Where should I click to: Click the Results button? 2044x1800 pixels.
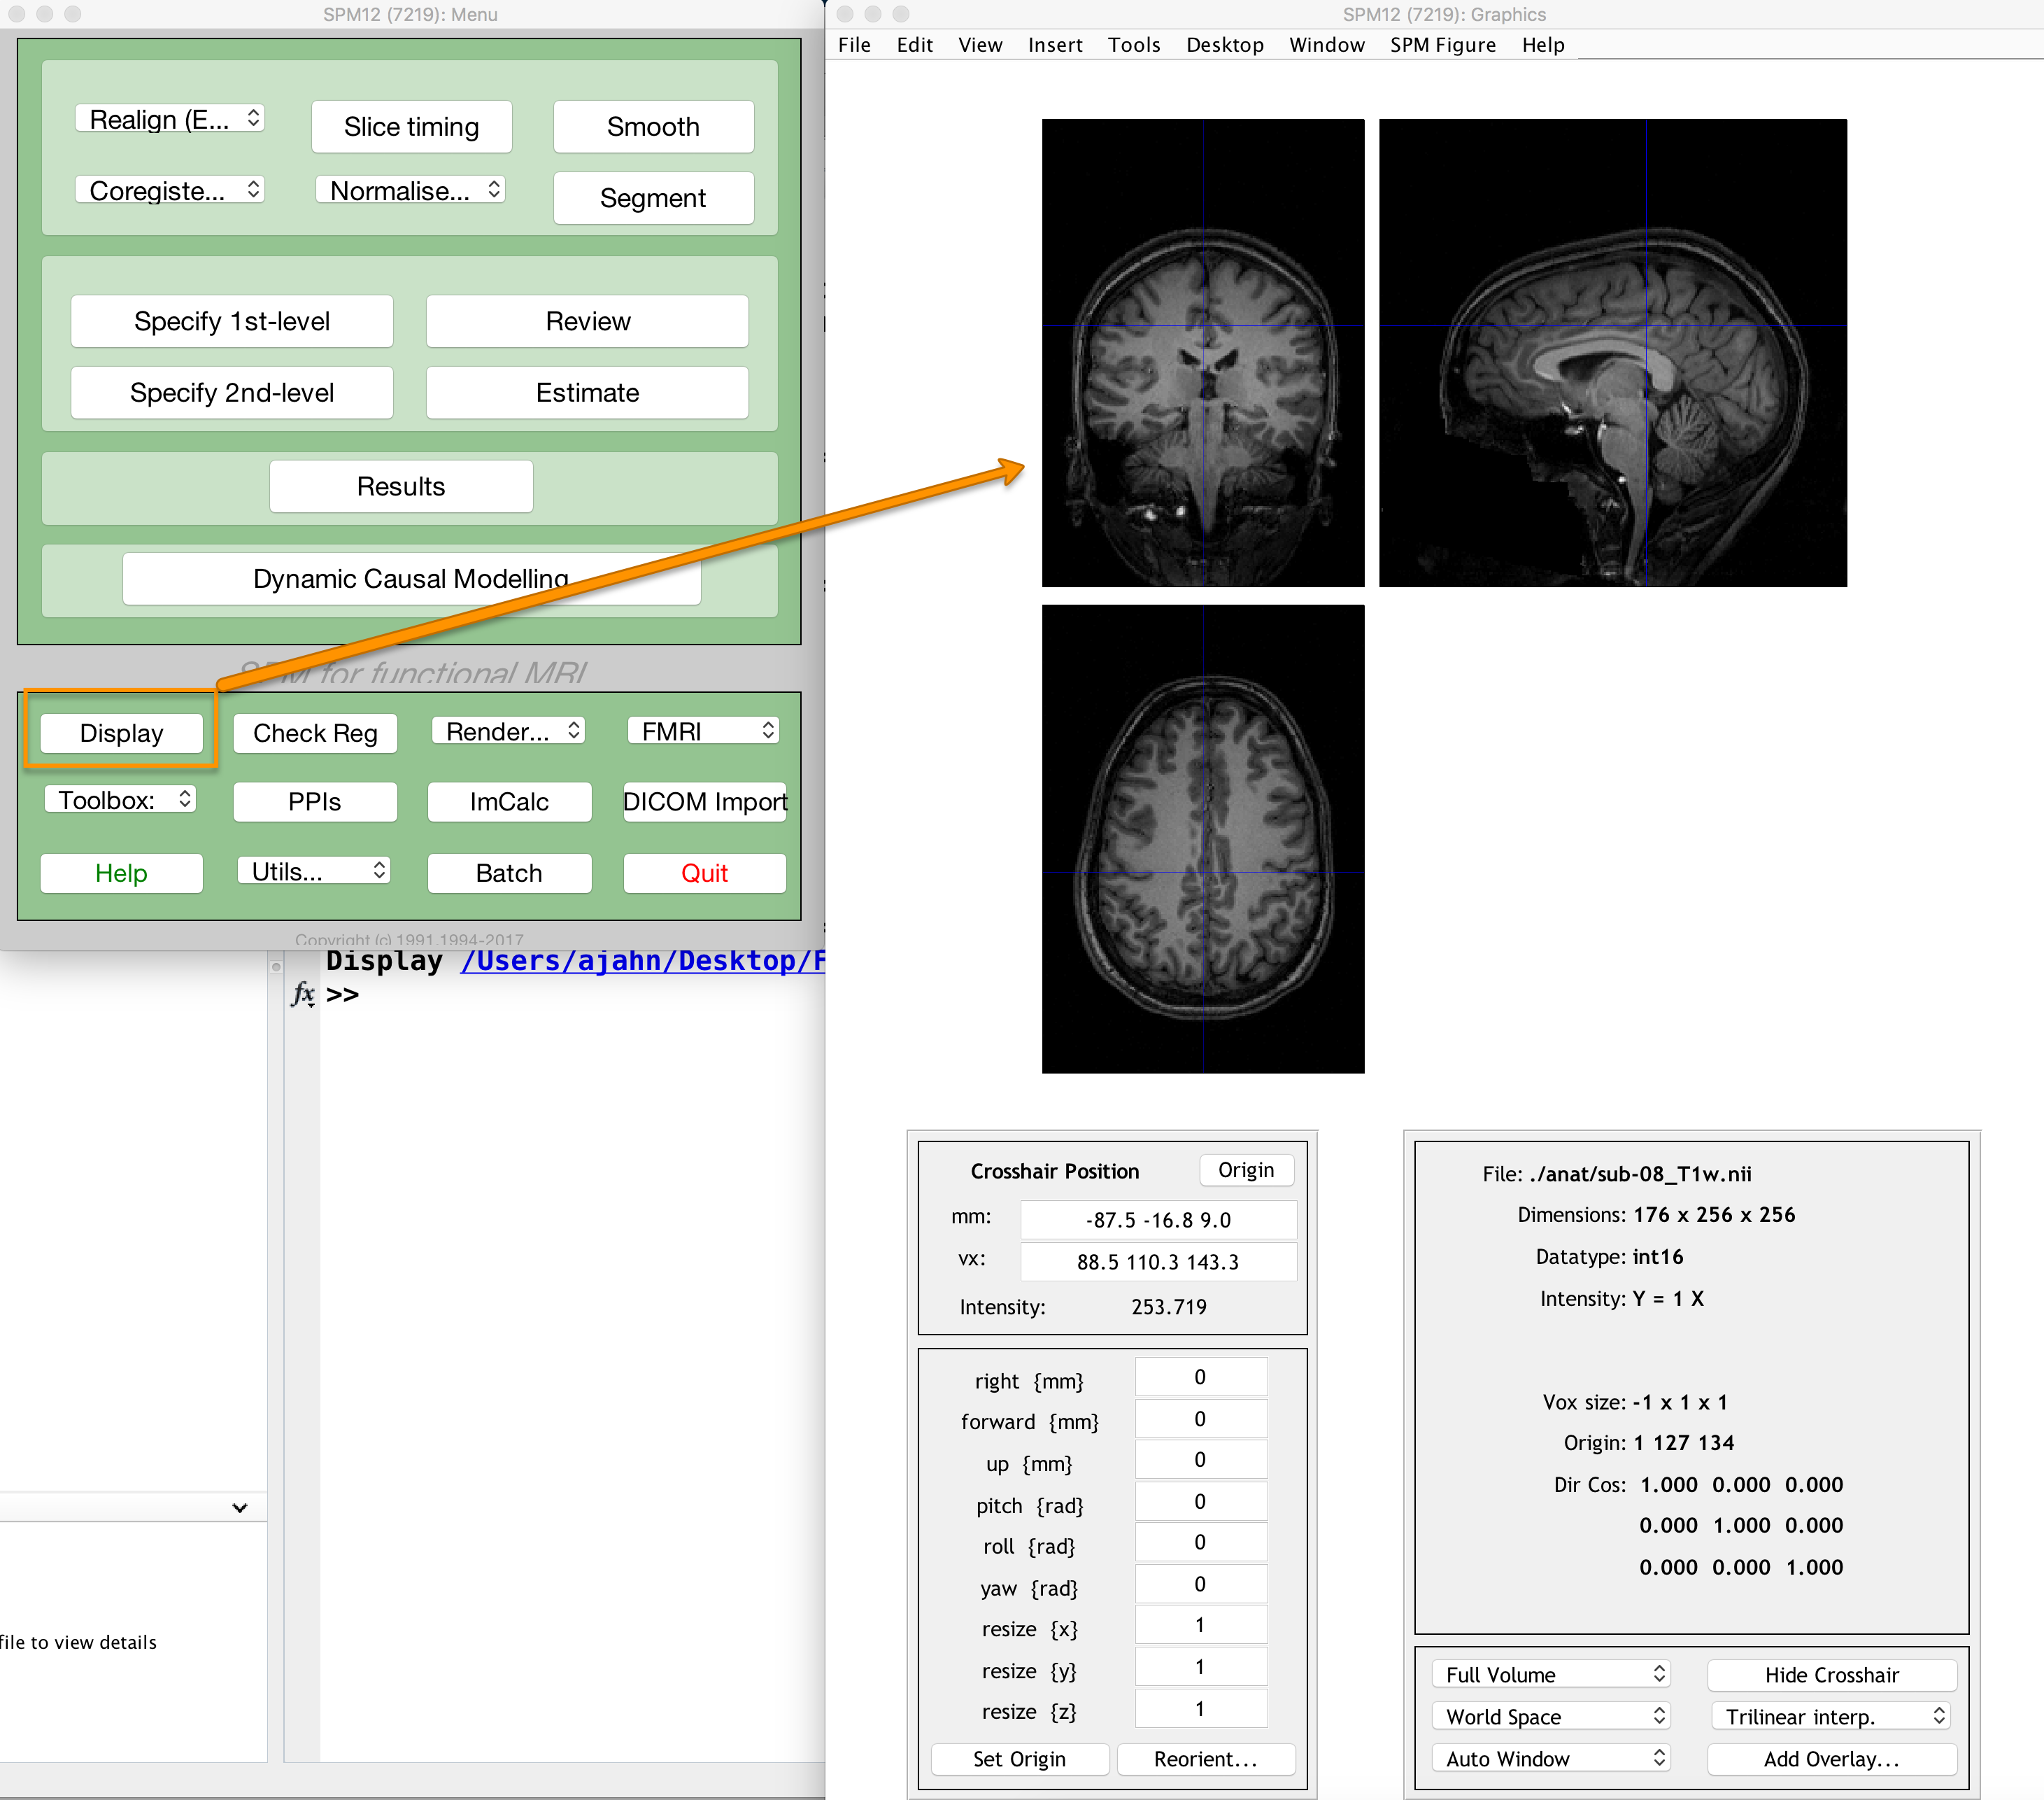(x=401, y=486)
